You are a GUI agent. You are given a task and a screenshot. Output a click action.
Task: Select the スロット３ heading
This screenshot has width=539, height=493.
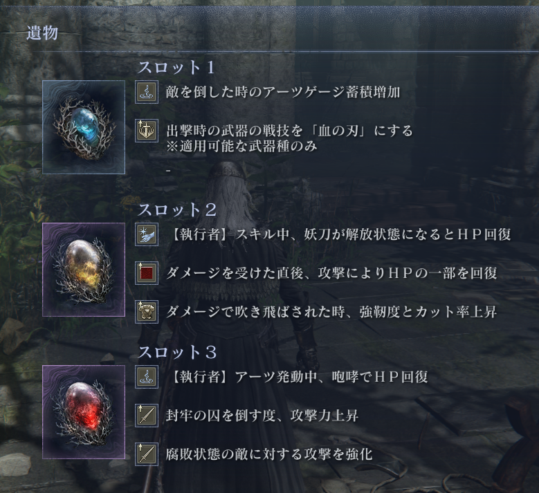(177, 352)
